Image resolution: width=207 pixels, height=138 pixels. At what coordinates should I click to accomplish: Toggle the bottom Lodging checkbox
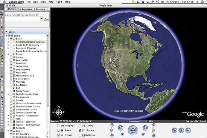(58, 126)
